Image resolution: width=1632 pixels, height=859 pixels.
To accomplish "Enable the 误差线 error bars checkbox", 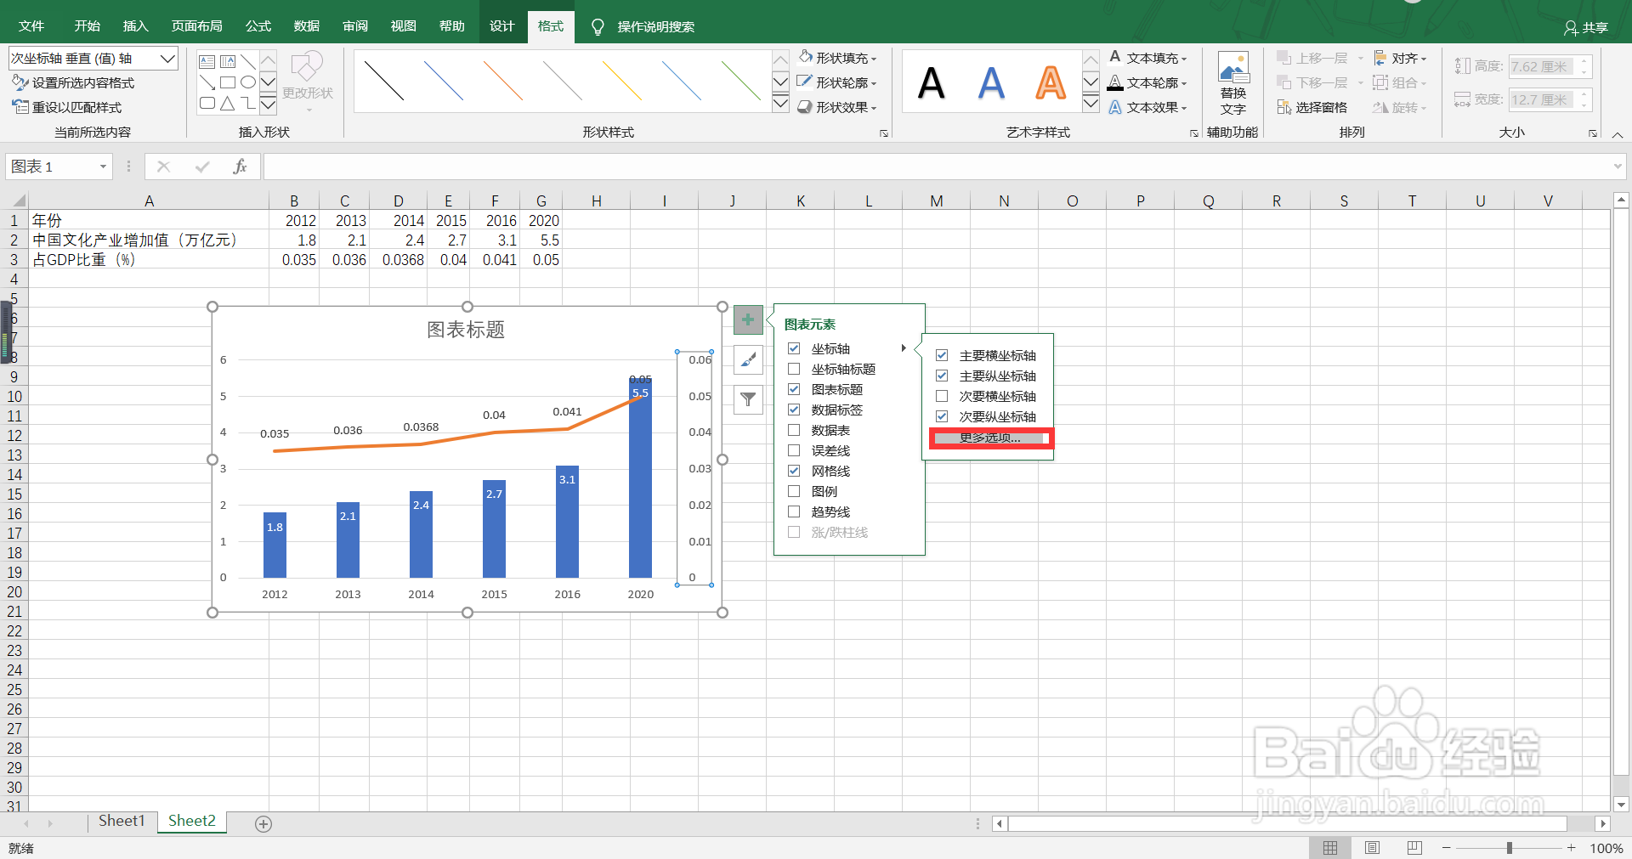I will [x=794, y=450].
